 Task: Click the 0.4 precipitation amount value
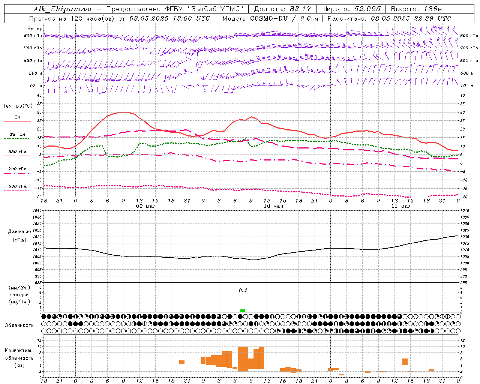pyautogui.click(x=243, y=291)
